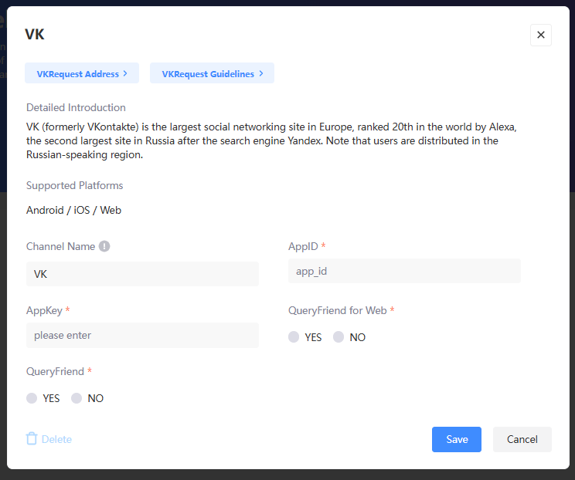
Task: Choose NO under QueryFriend
Action: coord(77,398)
